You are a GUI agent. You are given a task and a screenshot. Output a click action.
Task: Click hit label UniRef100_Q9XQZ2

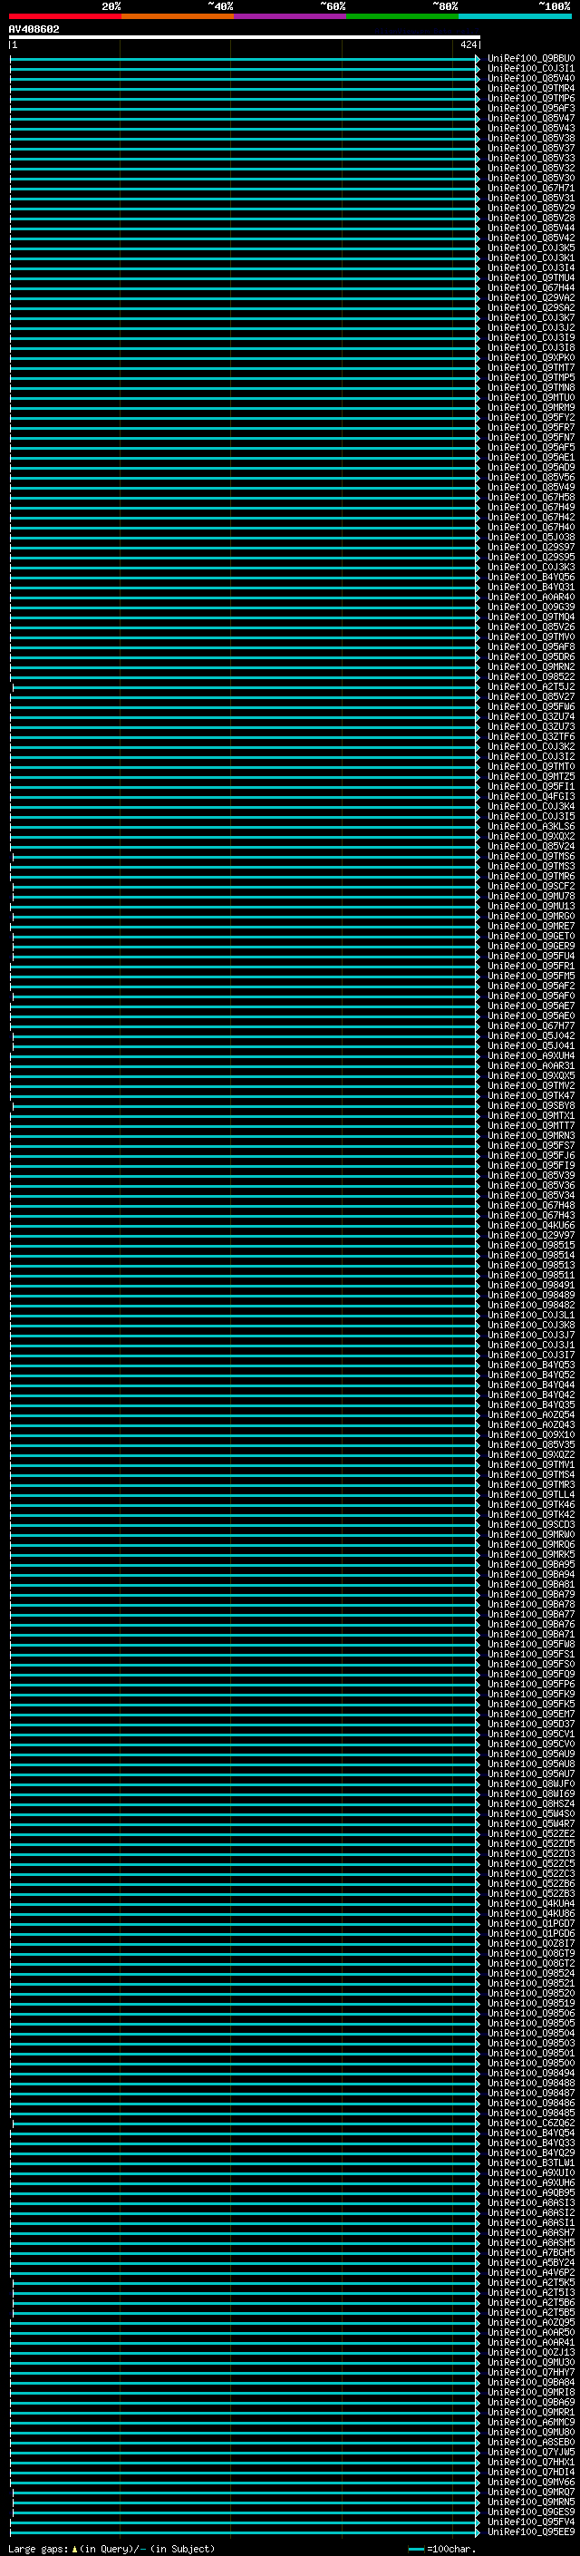[531, 1454]
